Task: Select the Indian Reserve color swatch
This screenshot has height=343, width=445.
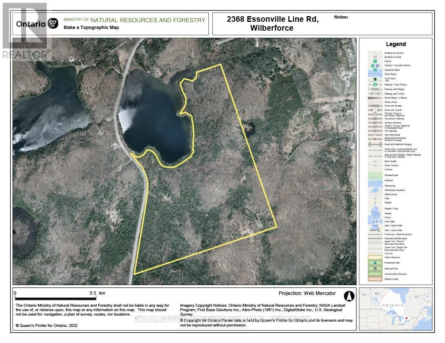Action: (x=375, y=257)
